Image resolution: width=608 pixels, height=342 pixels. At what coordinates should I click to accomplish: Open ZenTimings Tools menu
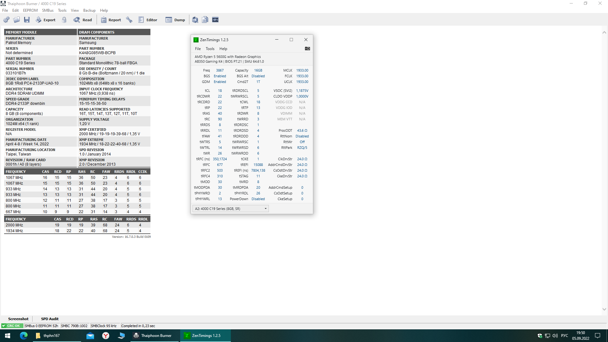point(210,49)
